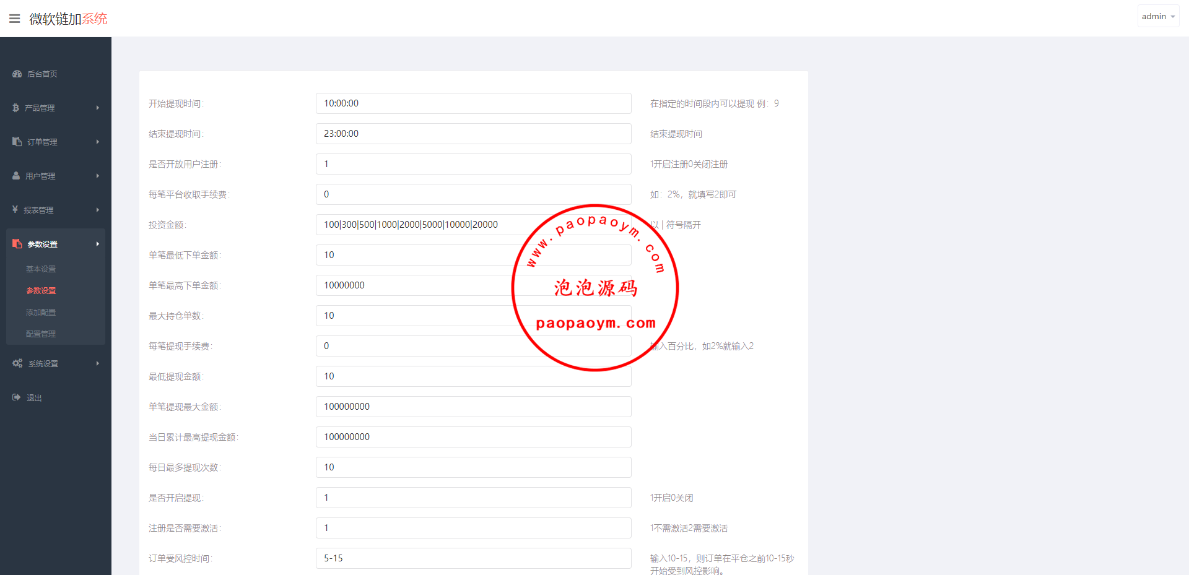Expand the 用户管理 arrow

pyautogui.click(x=97, y=176)
